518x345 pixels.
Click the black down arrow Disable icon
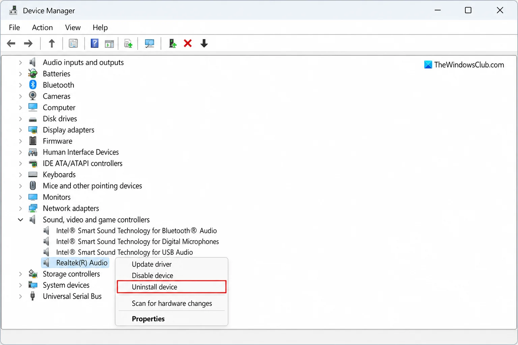pyautogui.click(x=204, y=43)
